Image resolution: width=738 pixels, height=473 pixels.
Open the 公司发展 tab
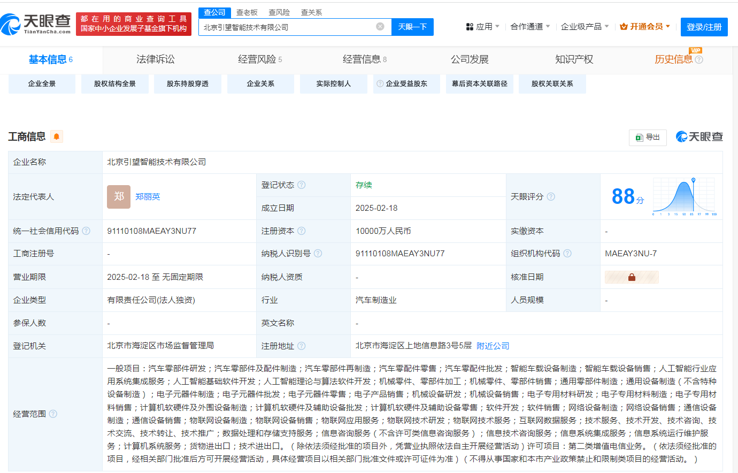(470, 59)
